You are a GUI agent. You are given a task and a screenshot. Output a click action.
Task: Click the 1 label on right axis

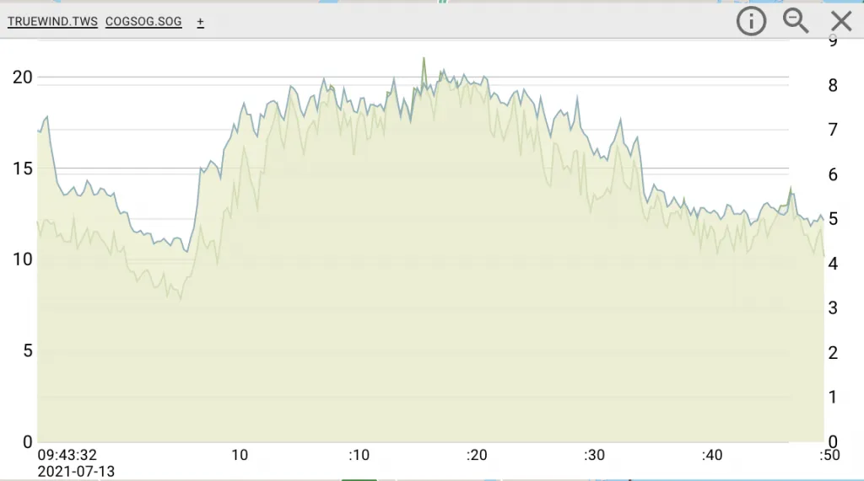coord(834,397)
